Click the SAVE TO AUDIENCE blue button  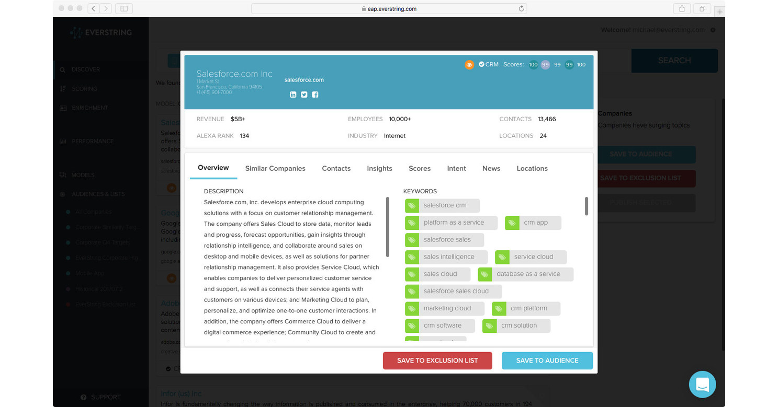click(547, 361)
